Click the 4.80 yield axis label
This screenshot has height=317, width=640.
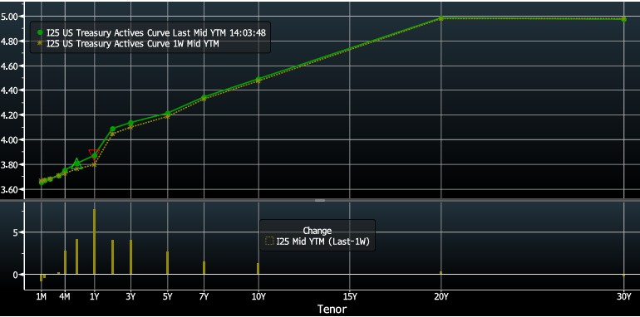click(x=10, y=41)
